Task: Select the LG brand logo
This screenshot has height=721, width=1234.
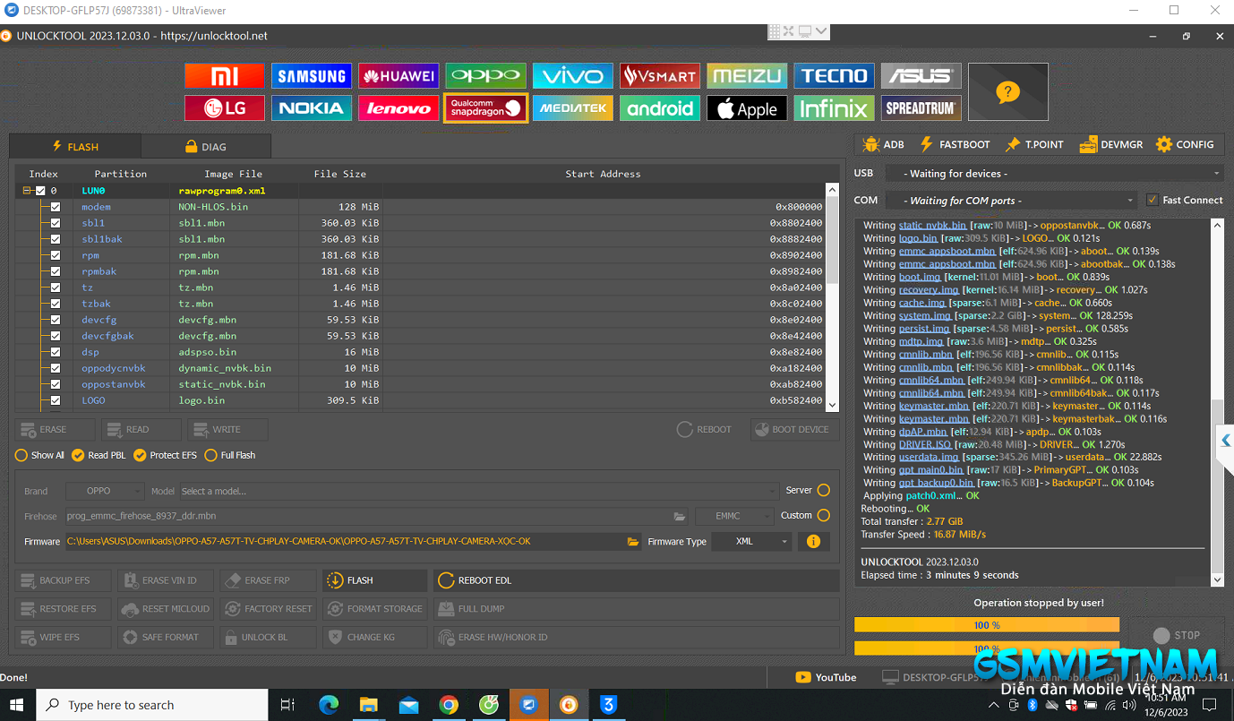Action: click(x=225, y=108)
